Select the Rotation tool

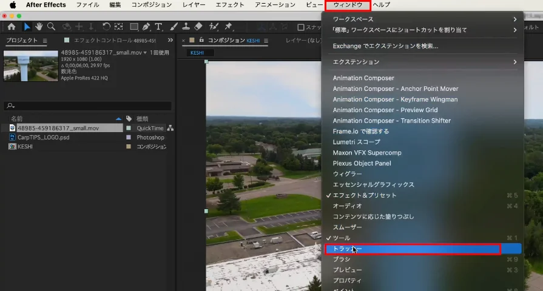click(x=106, y=27)
